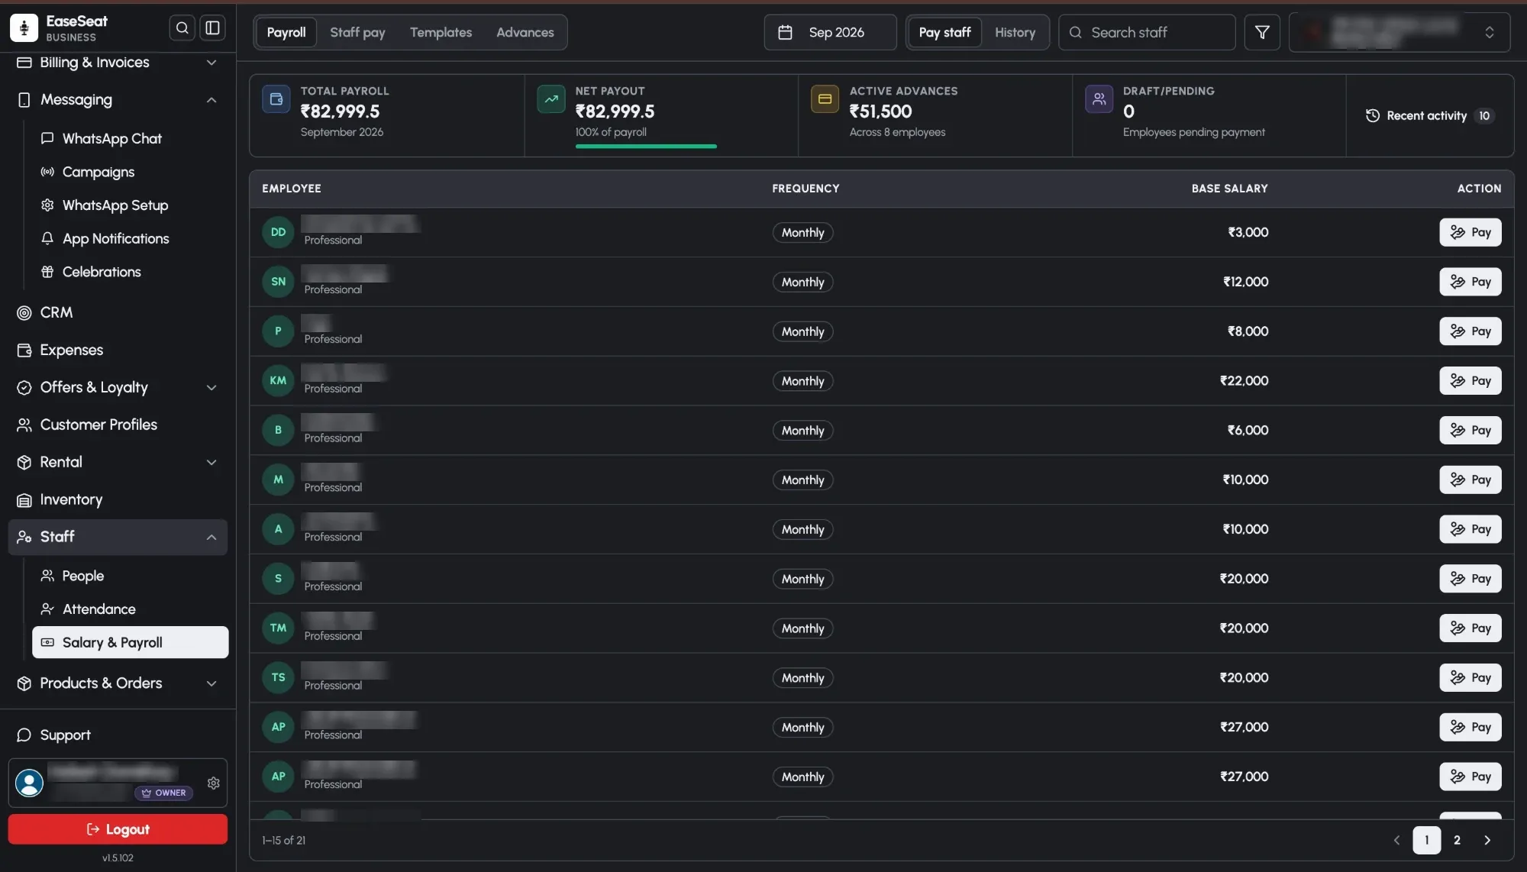Open account settings gear icon
The width and height of the screenshot is (1527, 872).
coord(214,783)
